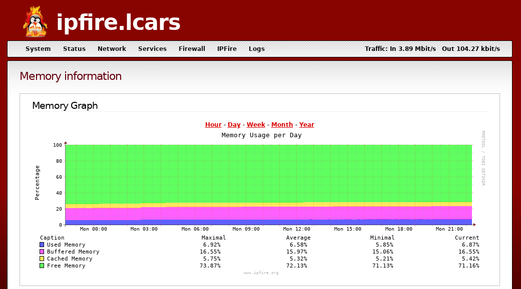
Task: Open the Logs menu
Action: 256,49
